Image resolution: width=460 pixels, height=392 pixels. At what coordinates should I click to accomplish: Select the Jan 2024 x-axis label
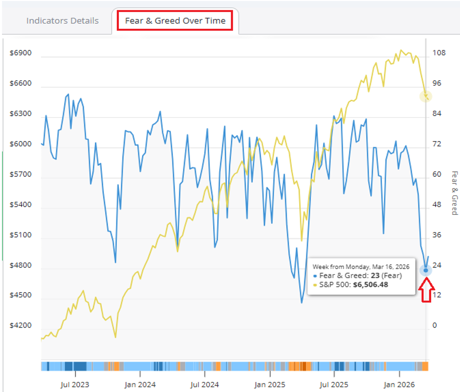tap(140, 384)
